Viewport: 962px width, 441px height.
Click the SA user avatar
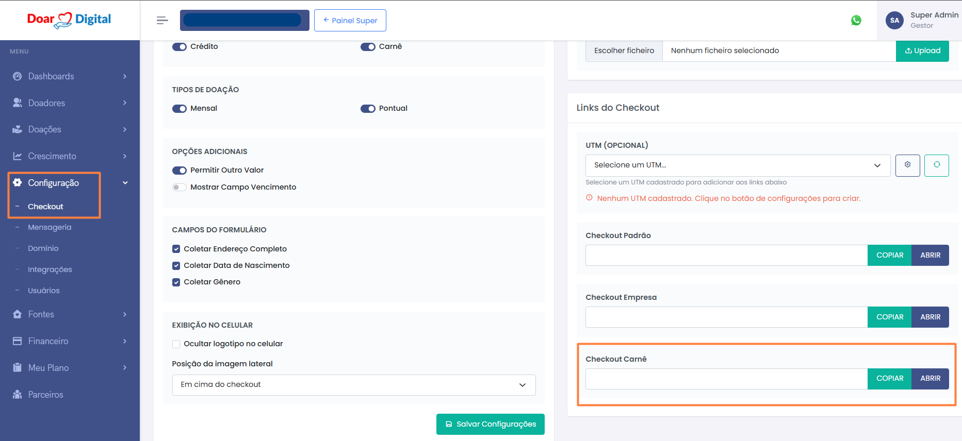894,21
